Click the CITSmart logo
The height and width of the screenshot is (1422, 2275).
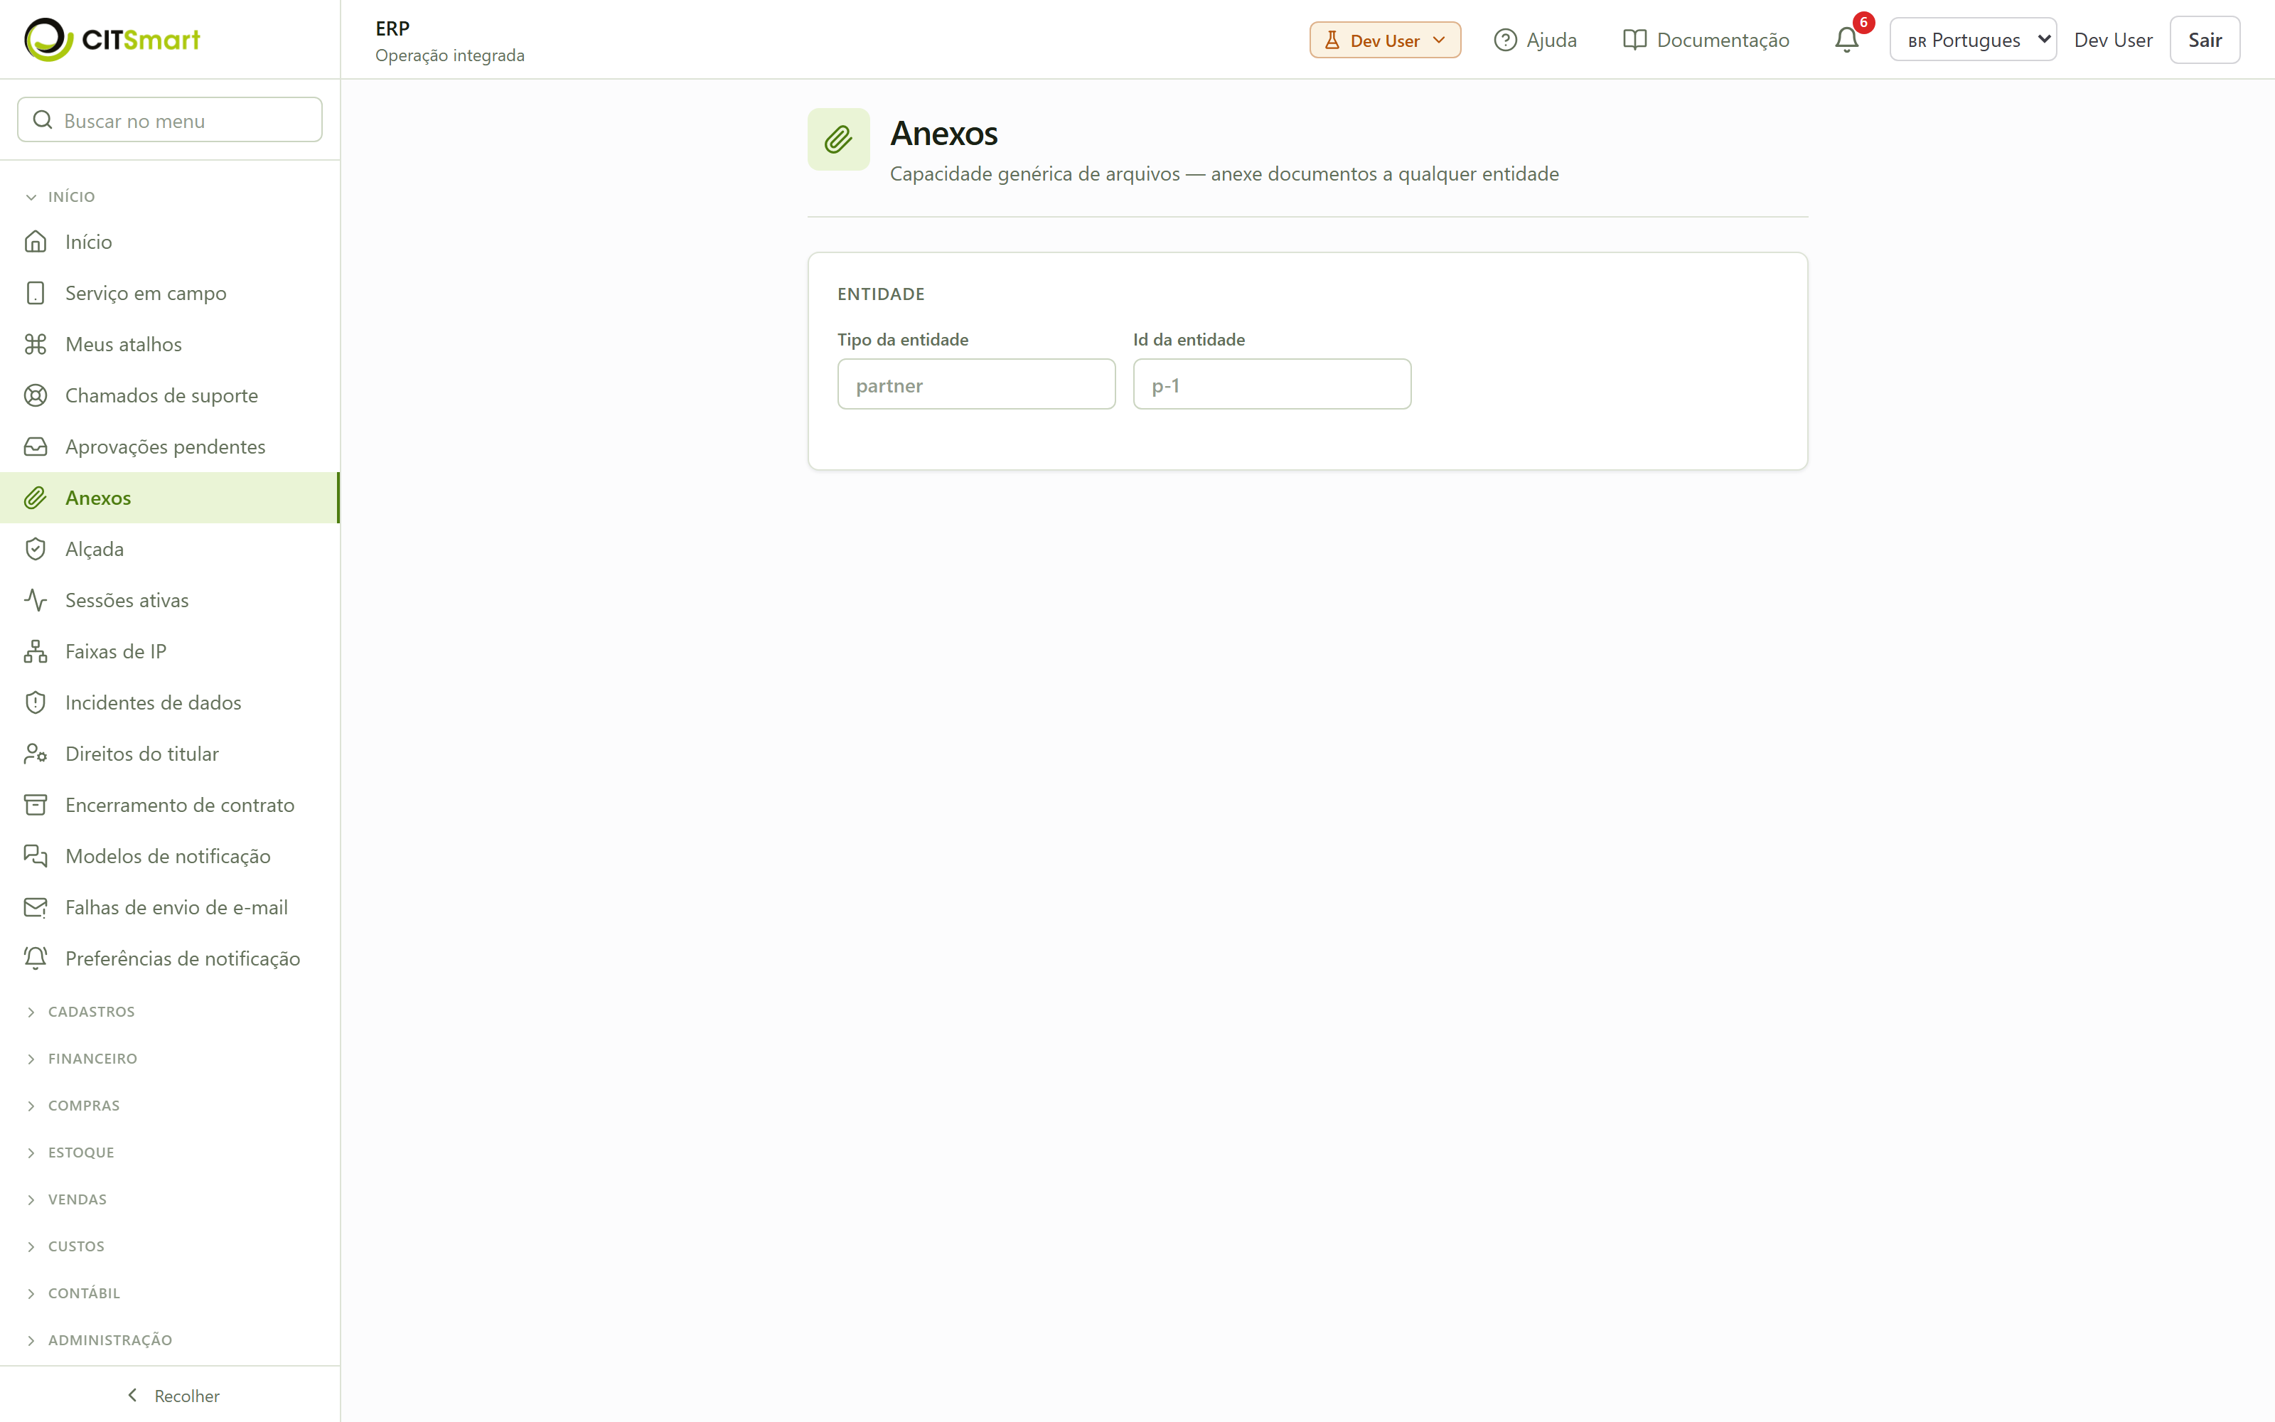coord(112,40)
